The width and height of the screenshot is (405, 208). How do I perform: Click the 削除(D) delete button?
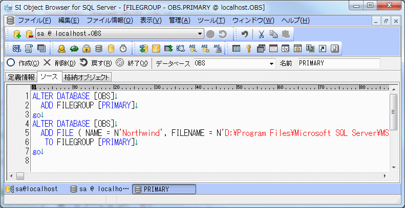click(59, 63)
